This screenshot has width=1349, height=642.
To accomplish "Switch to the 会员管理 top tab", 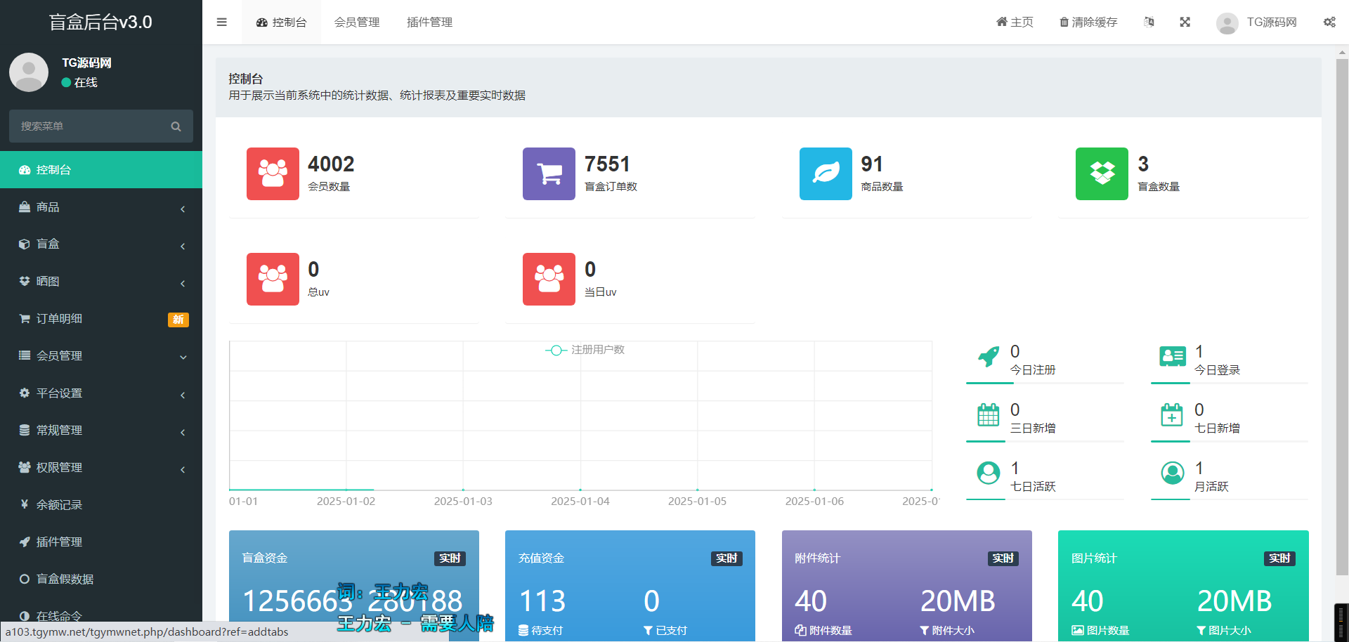I will [357, 22].
